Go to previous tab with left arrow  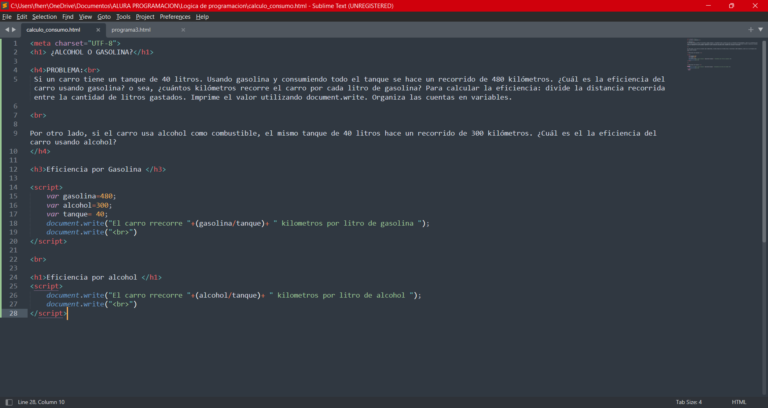click(7, 30)
